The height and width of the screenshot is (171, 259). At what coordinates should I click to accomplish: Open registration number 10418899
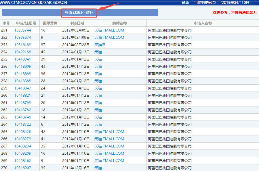pos(23,74)
